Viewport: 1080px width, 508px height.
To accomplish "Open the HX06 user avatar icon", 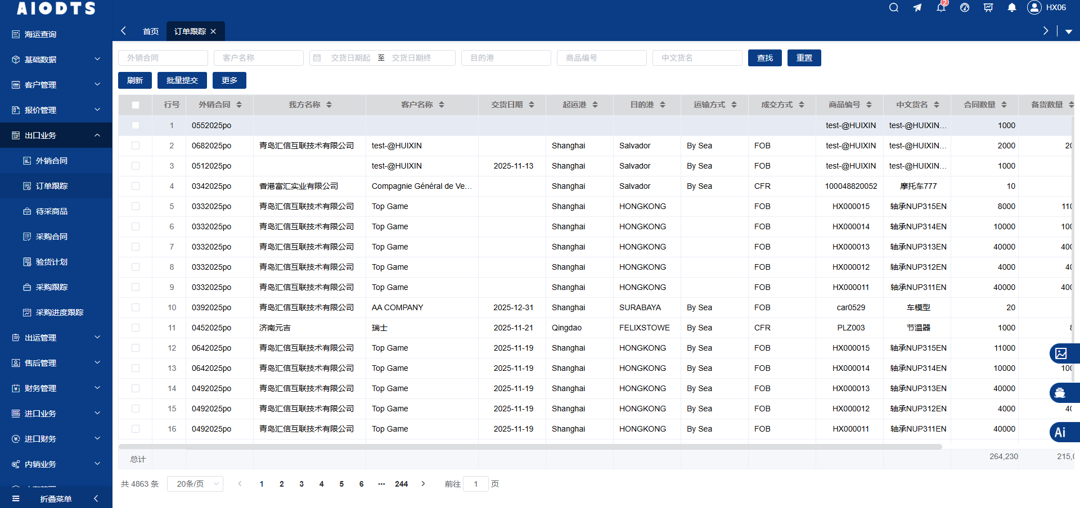I will (1034, 7).
